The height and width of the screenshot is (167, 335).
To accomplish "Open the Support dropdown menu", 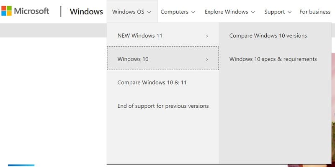I will click(278, 12).
